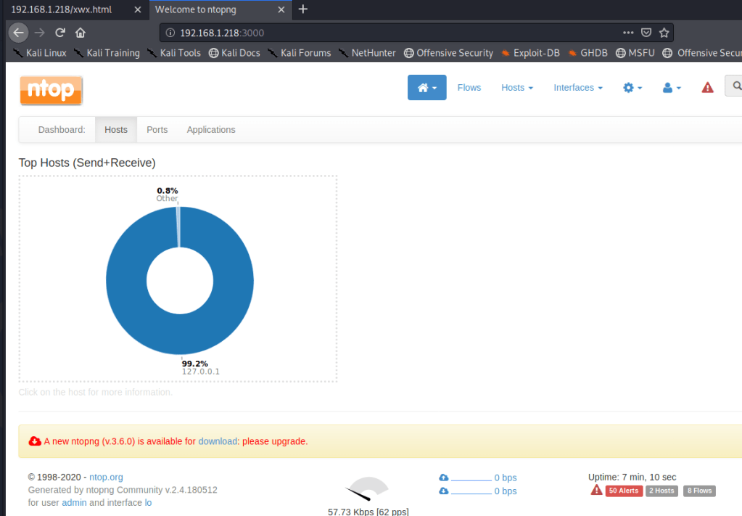This screenshot has width=742, height=516.
Task: Click the browser address bar
Action: (392, 33)
